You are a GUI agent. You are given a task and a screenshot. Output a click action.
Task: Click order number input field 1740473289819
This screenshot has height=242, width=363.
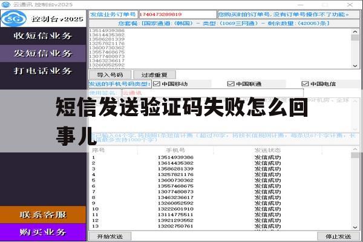click(177, 15)
